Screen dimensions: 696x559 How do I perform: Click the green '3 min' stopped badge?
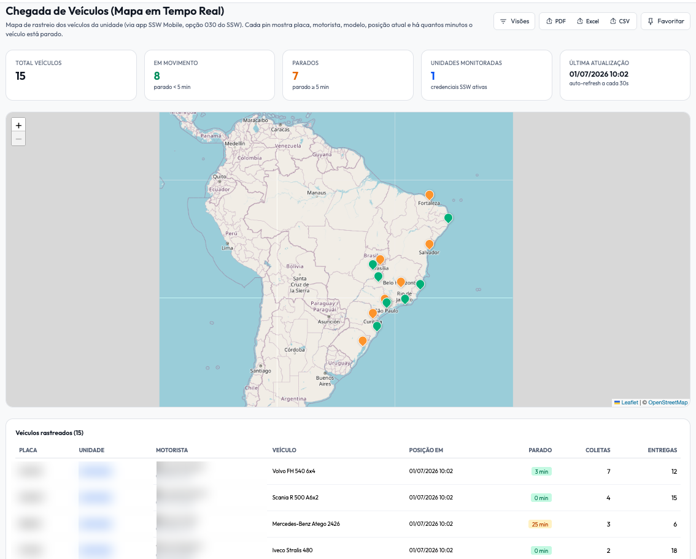coord(541,472)
